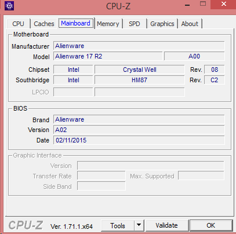Click the BIOS group heading
The image size is (236, 234).
point(20,108)
